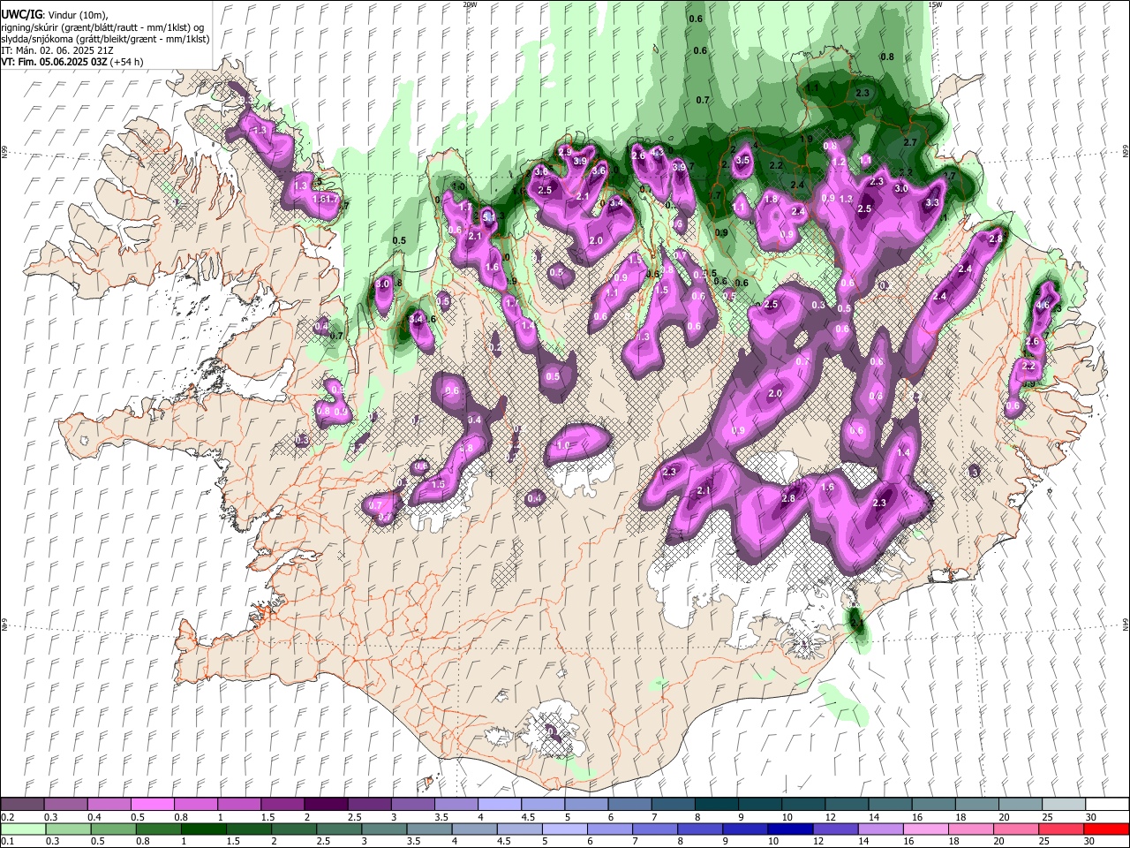Select the darkest purple snow swatch at 2
This screenshot has height=848, width=1130.
(325, 804)
